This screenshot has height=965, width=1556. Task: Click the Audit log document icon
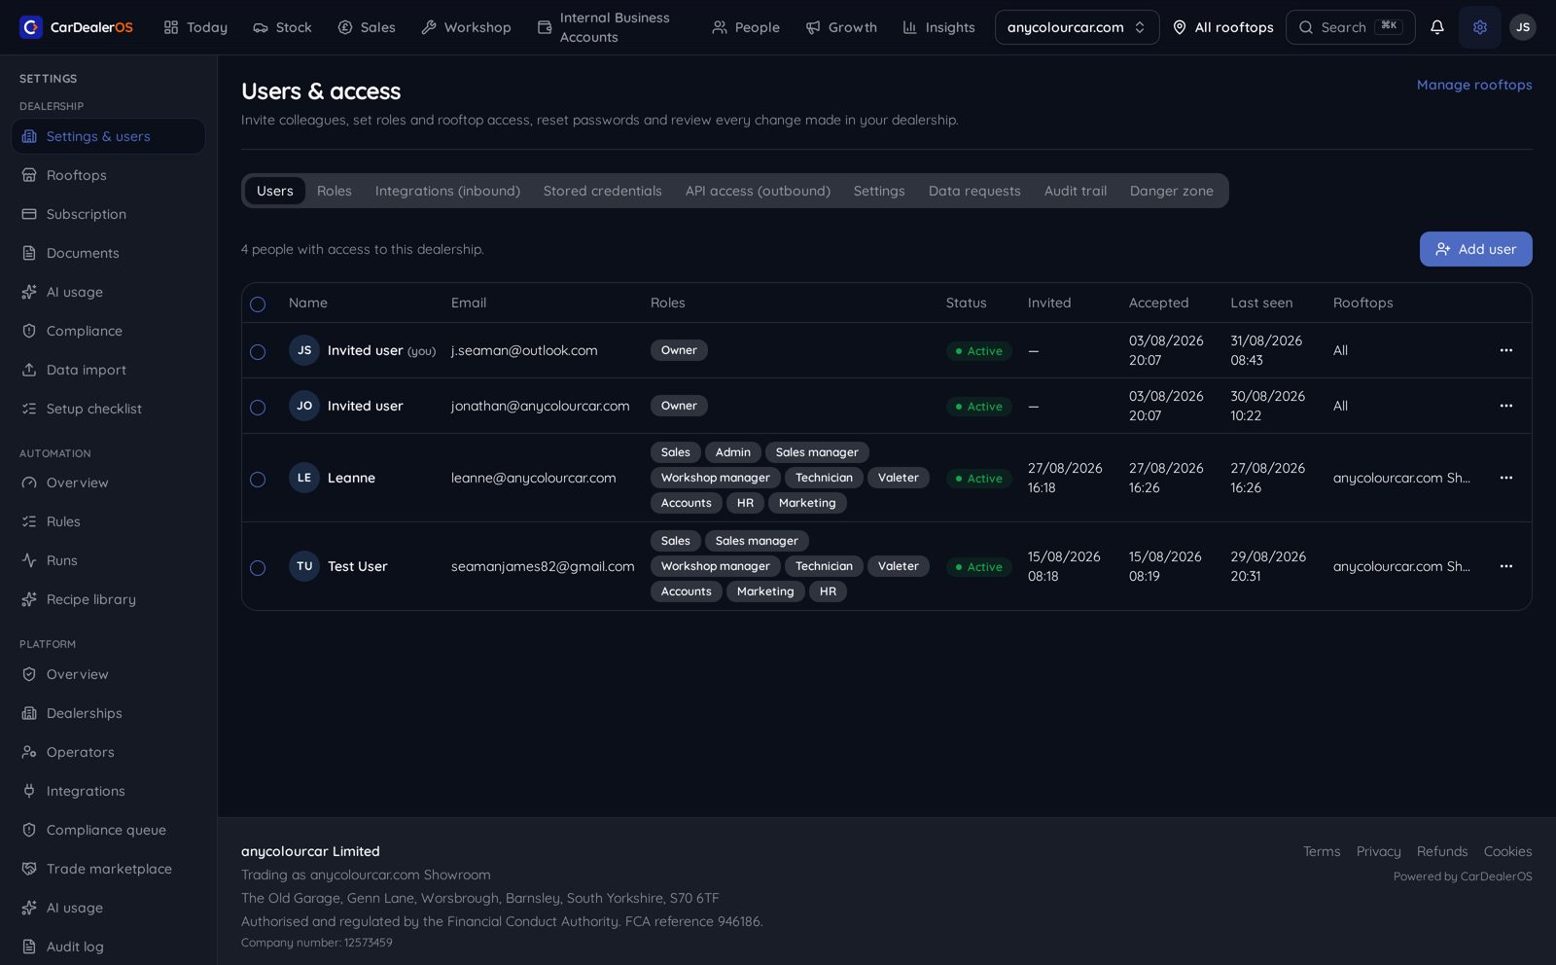point(29,947)
